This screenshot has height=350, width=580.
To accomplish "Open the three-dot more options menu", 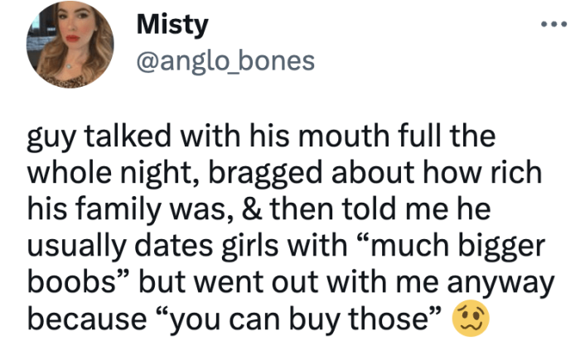I will [x=553, y=25].
